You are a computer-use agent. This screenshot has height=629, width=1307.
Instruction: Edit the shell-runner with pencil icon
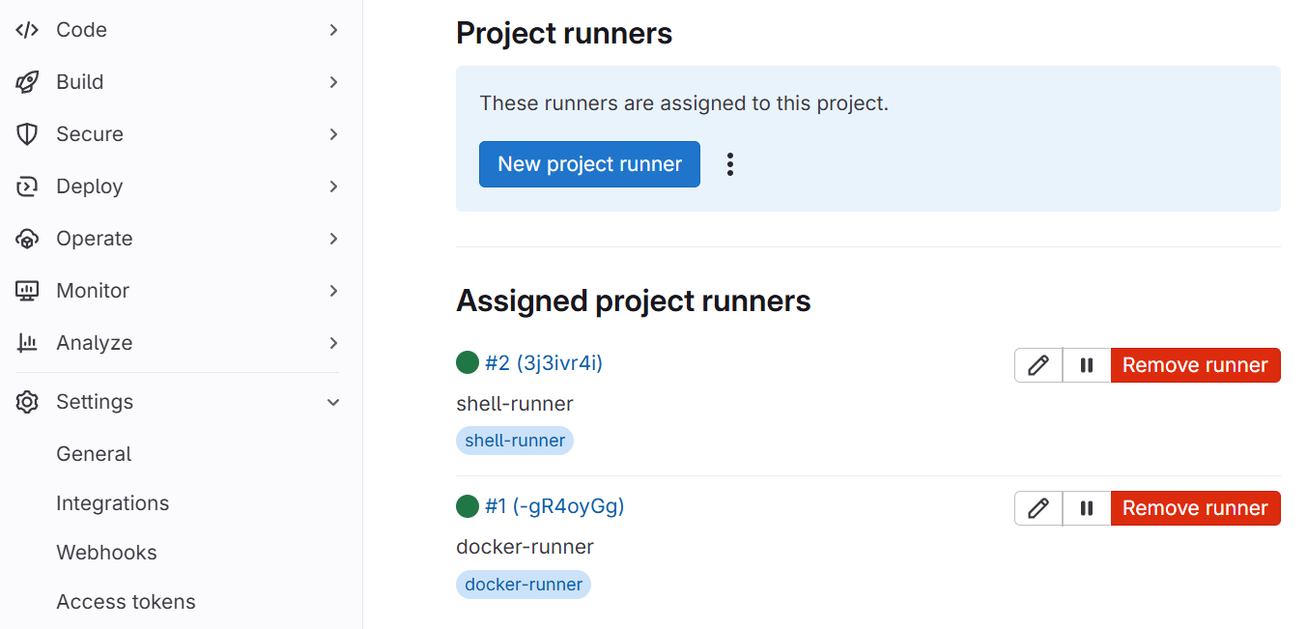coord(1038,365)
